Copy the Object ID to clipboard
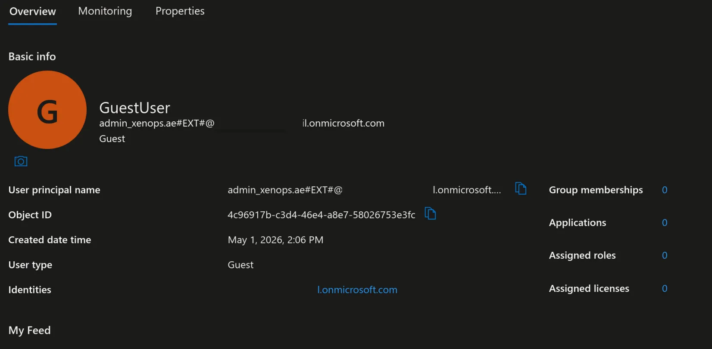The image size is (712, 349). click(430, 213)
